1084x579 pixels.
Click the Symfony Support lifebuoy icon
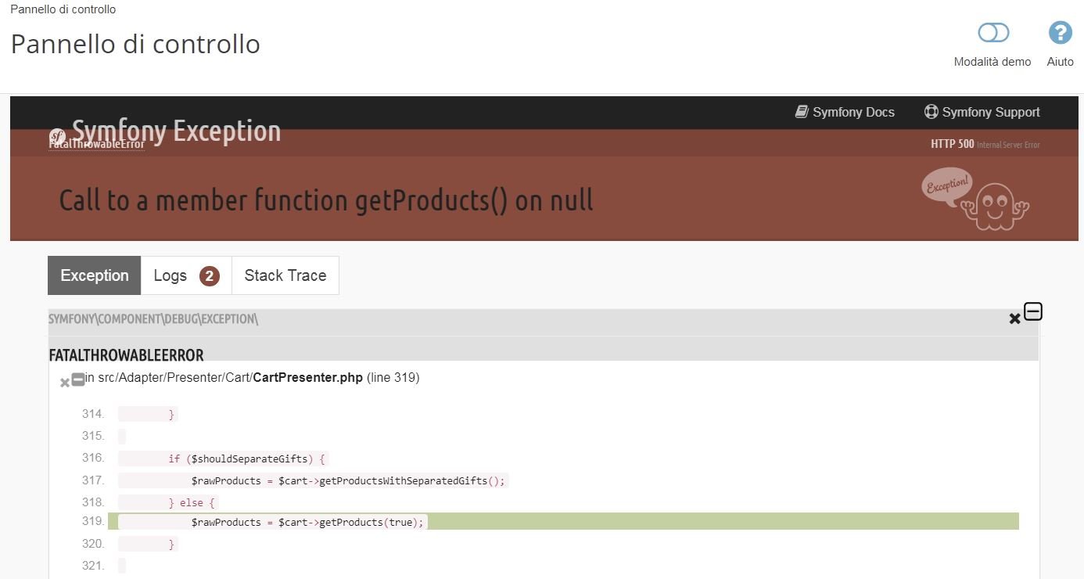click(x=931, y=112)
